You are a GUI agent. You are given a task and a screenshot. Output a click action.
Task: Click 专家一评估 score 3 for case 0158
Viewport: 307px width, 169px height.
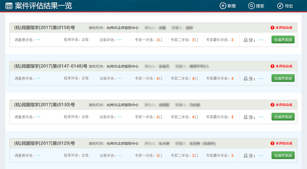click(157, 40)
